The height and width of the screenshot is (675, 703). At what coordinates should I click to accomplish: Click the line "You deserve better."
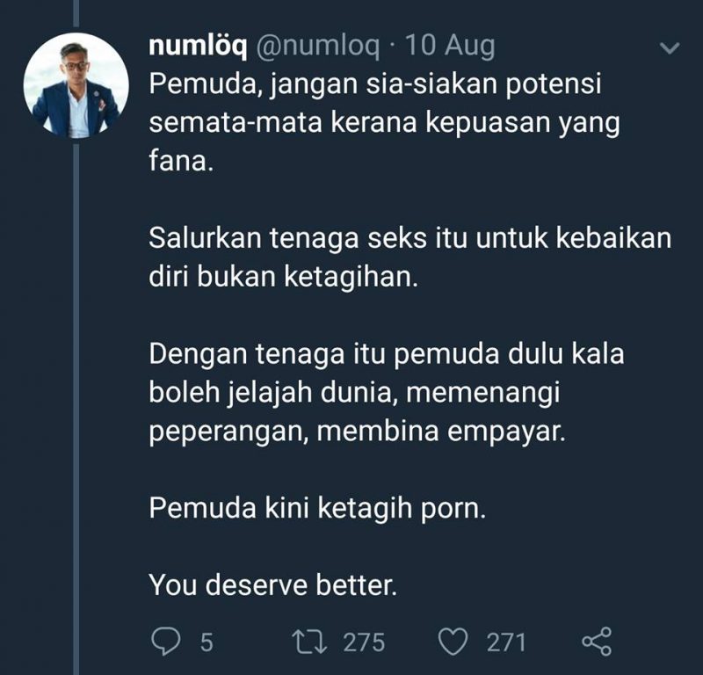[273, 585]
